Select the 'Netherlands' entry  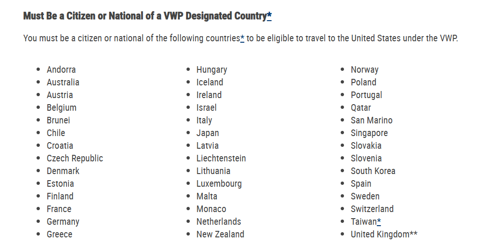[218, 222]
